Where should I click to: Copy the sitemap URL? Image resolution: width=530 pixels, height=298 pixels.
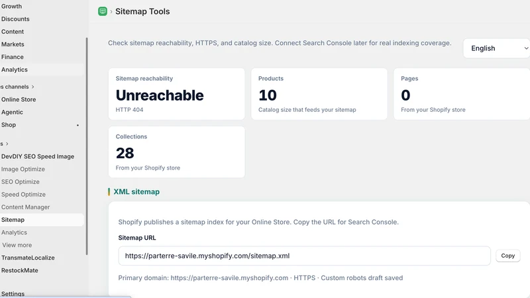coord(507,256)
